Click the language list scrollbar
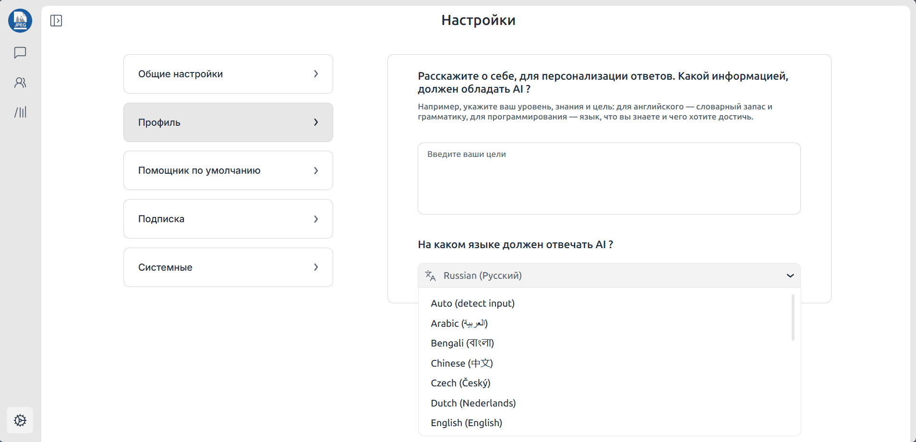Viewport: 916px width, 442px height. 793,318
